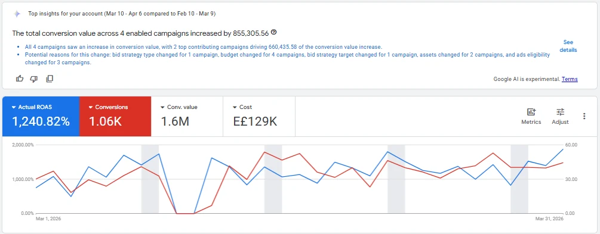Click the Mar 1, 2026 axis label

[48, 219]
